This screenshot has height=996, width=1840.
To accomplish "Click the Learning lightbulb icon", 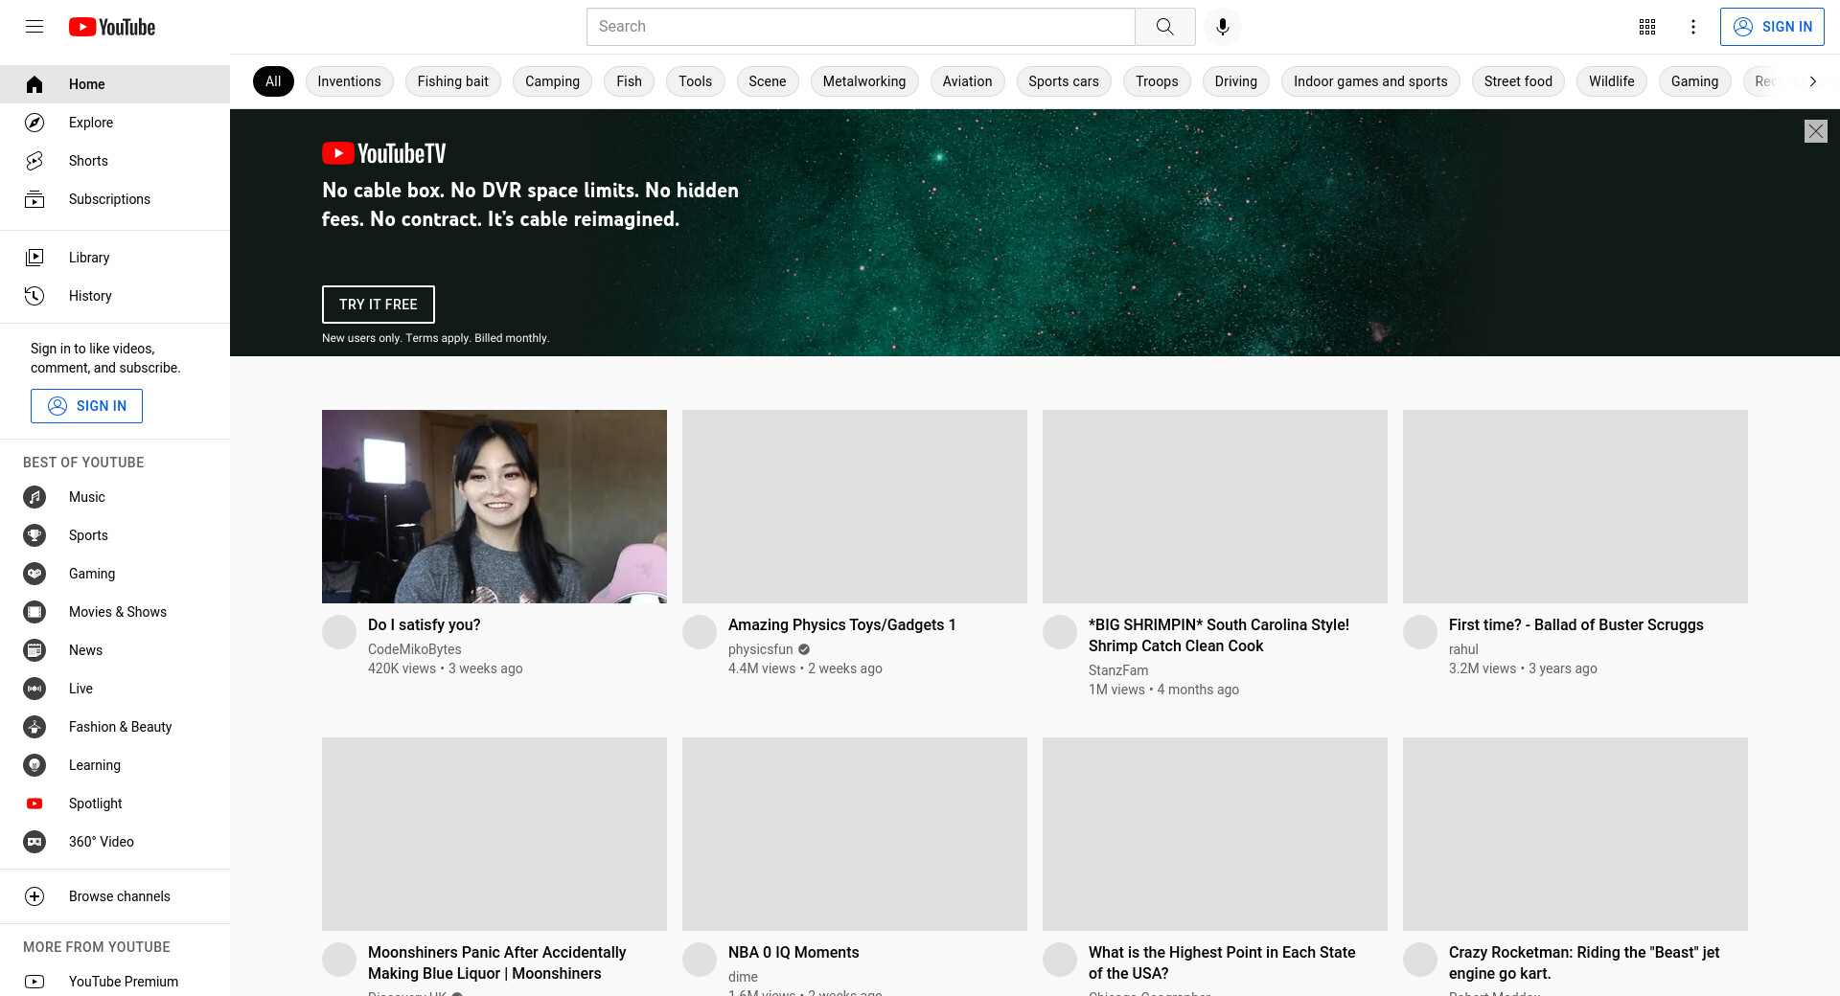I will (x=34, y=765).
